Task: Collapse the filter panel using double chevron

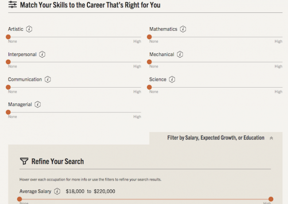Action: (271, 138)
